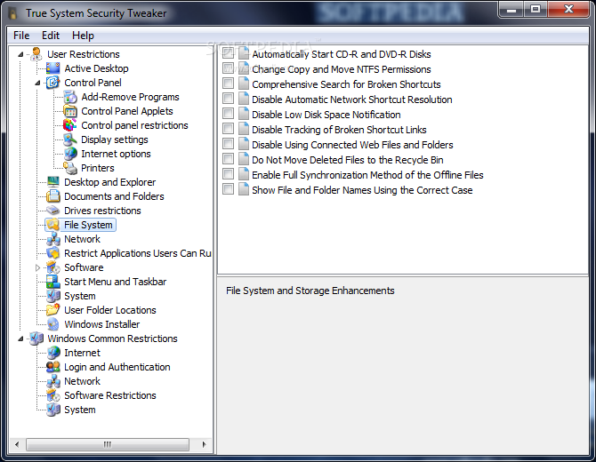This screenshot has width=596, height=462.
Task: Click the Desktop and Explorer monitor icon
Action: point(52,182)
